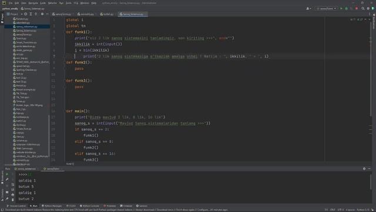Open IDE settings gear in top toolbar

(x=368, y=8)
